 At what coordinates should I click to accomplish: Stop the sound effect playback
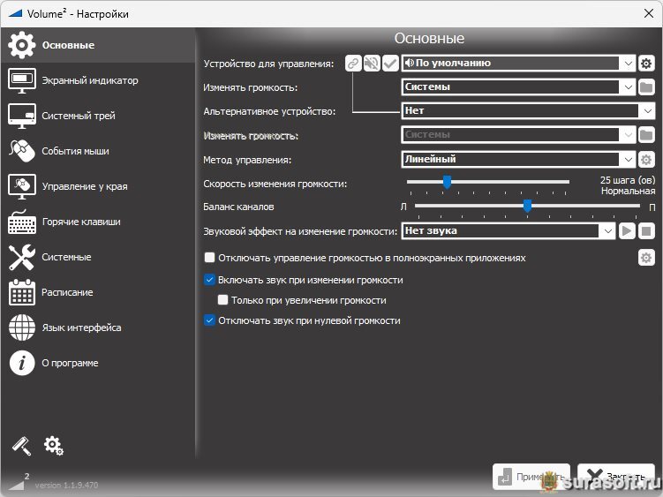(x=646, y=231)
